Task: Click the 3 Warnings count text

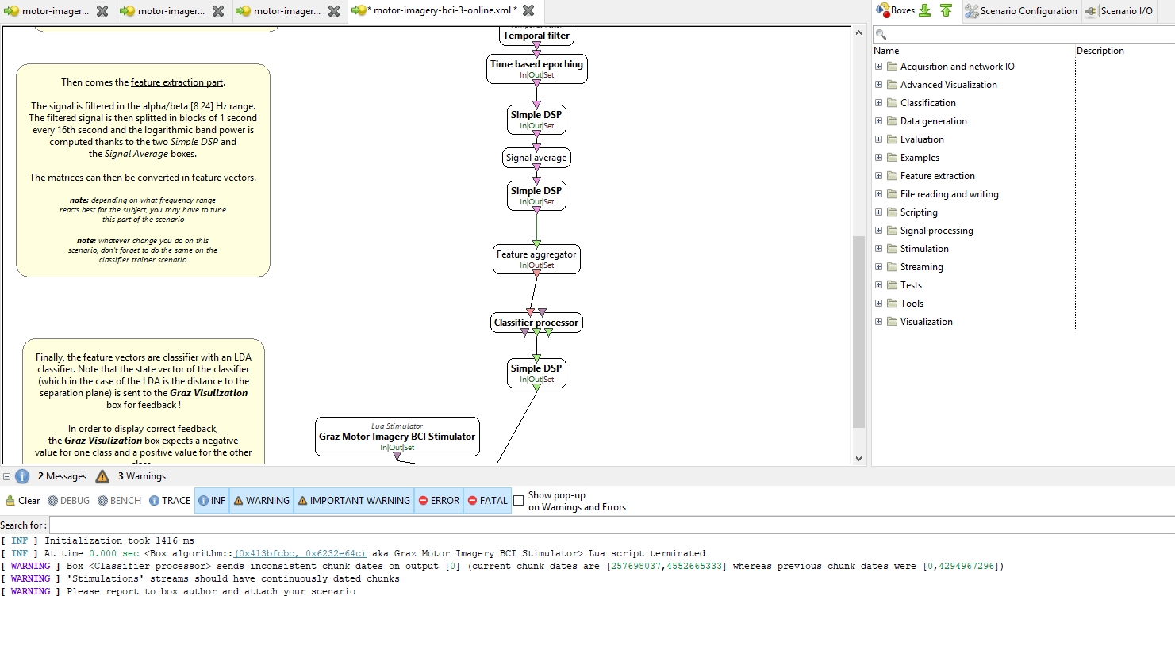Action: tap(142, 476)
